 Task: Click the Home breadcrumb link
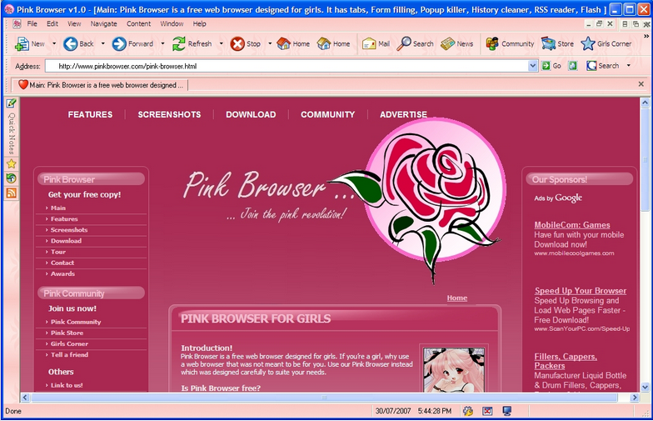[x=456, y=298]
